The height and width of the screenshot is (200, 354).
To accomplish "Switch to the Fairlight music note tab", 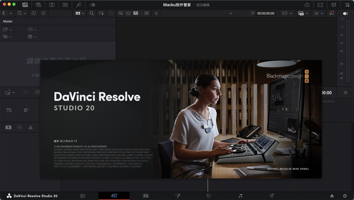I will click(241, 196).
